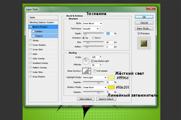Enable the Inner Shadow checkbox
The height and width of the screenshot is (120, 181).
pos(30,45)
